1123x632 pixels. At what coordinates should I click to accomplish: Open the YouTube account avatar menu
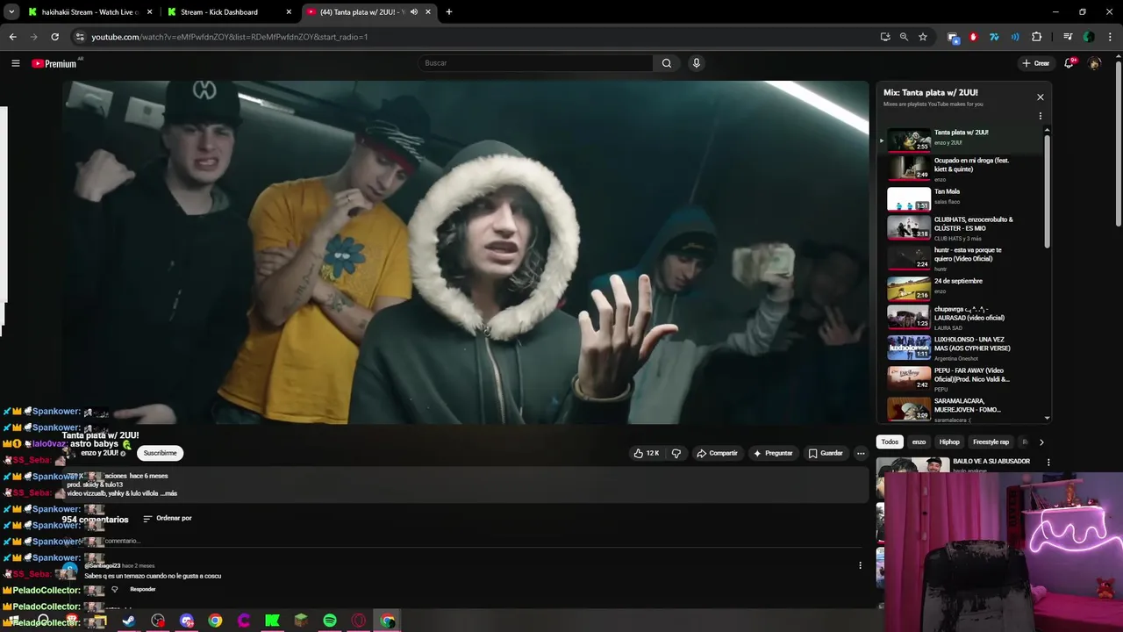tap(1094, 63)
